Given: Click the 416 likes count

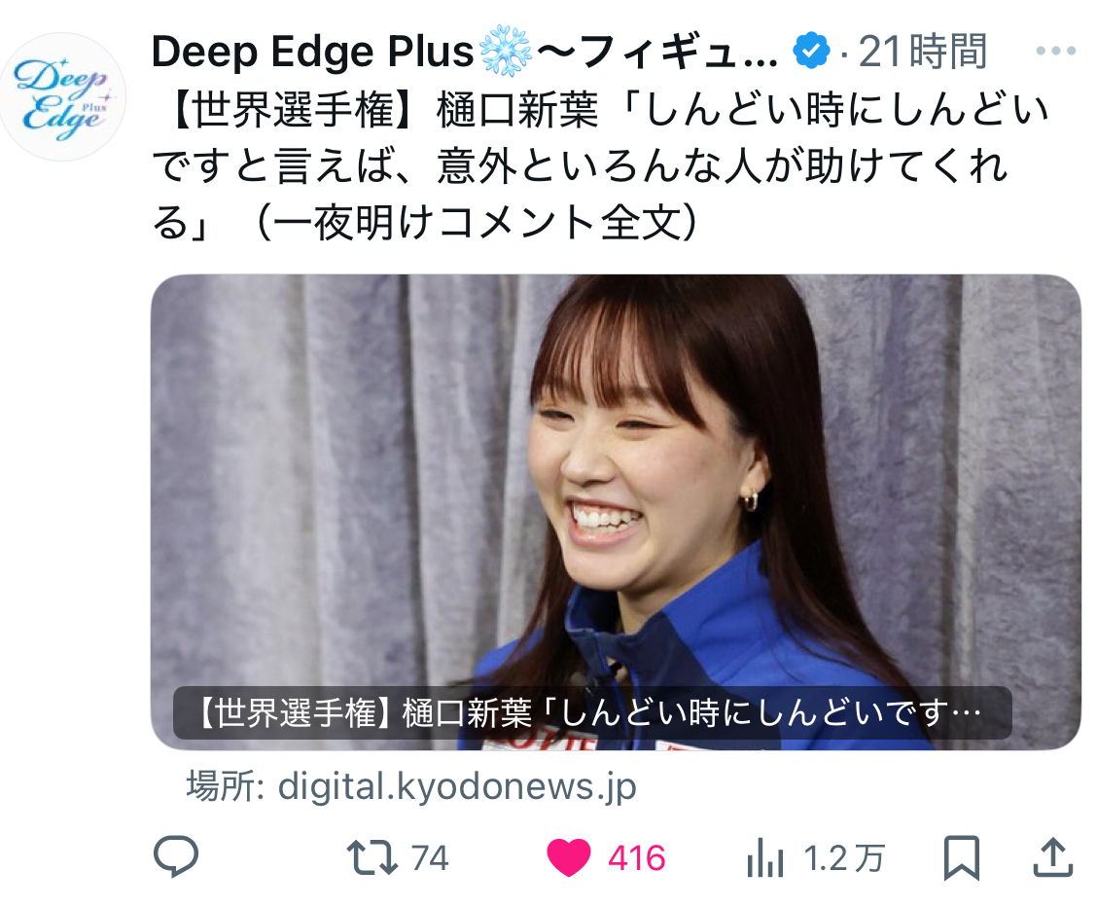Looking at the screenshot, I should click(x=636, y=858).
